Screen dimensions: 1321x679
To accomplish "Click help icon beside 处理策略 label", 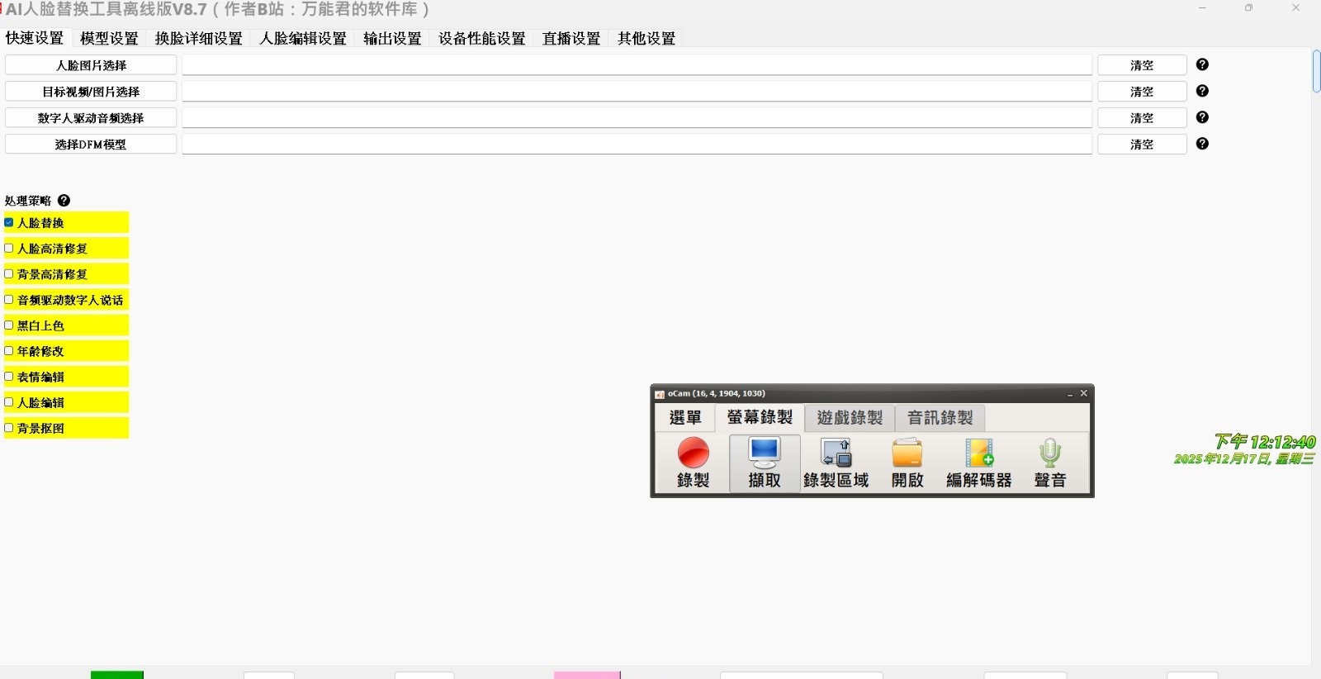I will (64, 201).
